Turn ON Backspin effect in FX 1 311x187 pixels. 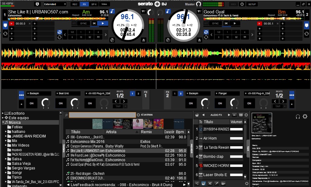click(32, 103)
